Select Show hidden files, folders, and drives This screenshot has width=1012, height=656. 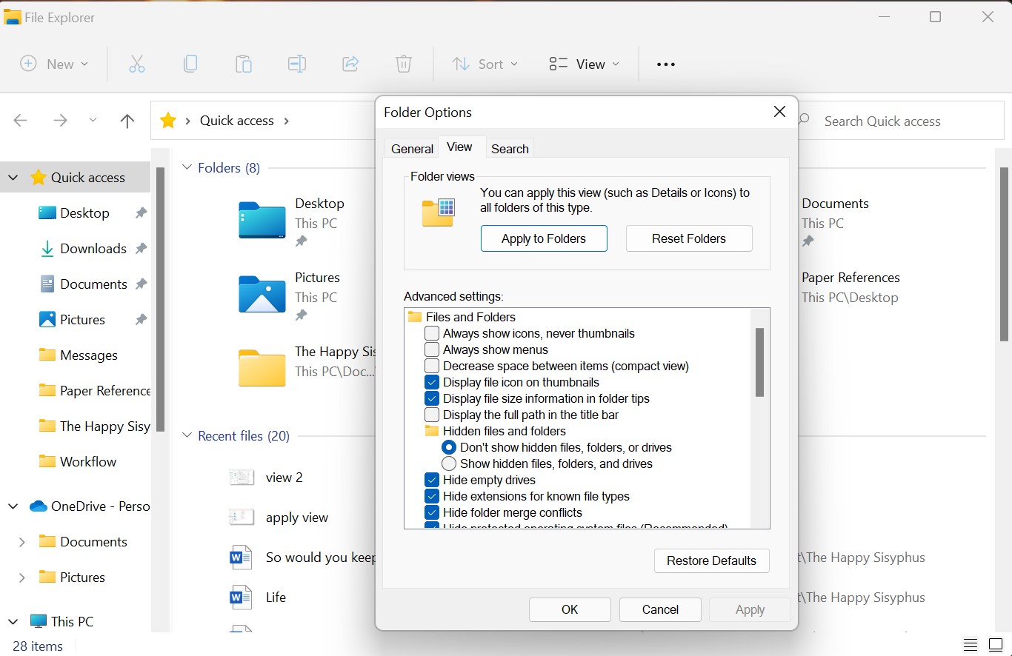point(449,463)
